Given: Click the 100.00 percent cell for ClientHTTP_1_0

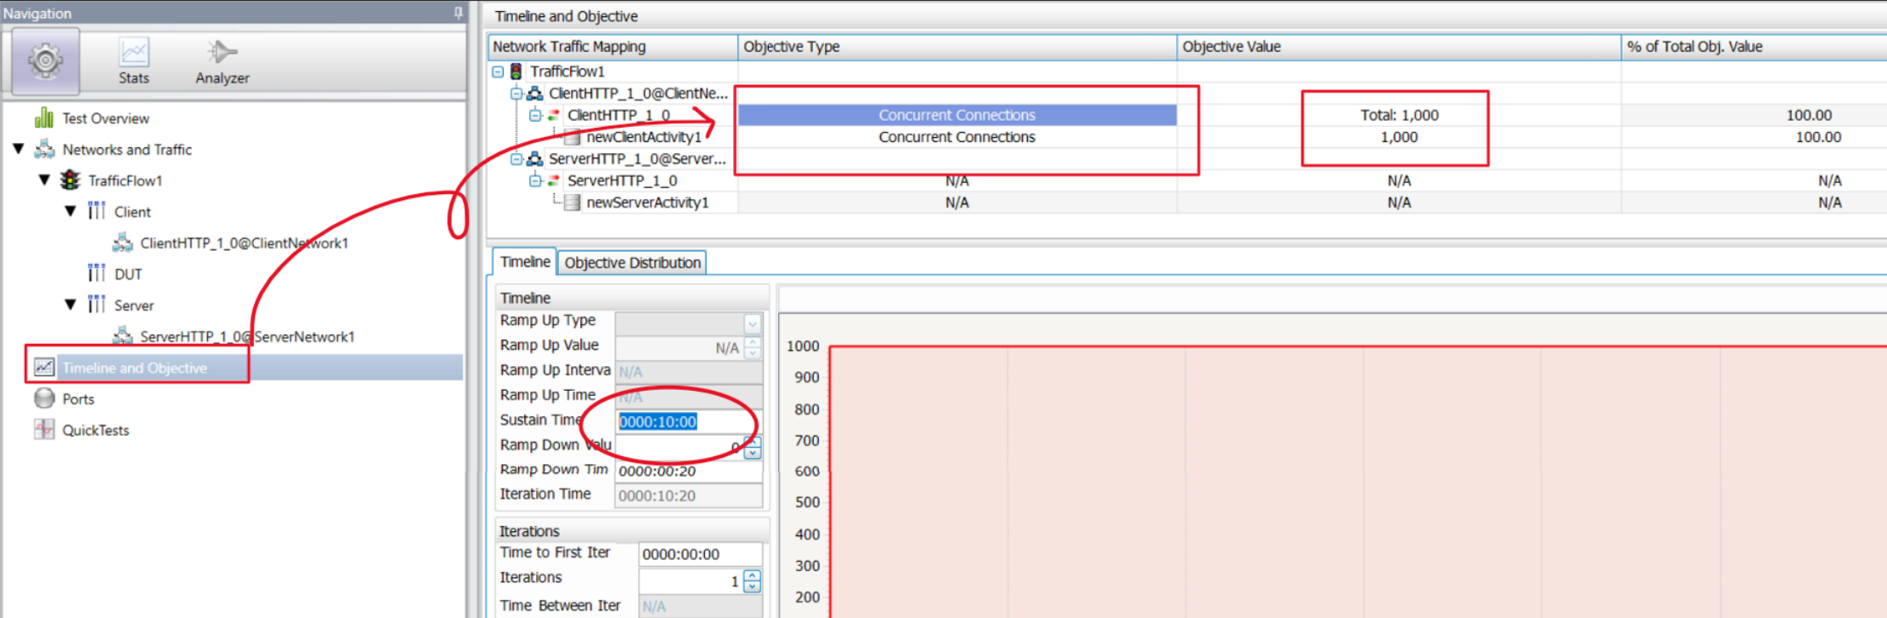Looking at the screenshot, I should click(x=1754, y=115).
